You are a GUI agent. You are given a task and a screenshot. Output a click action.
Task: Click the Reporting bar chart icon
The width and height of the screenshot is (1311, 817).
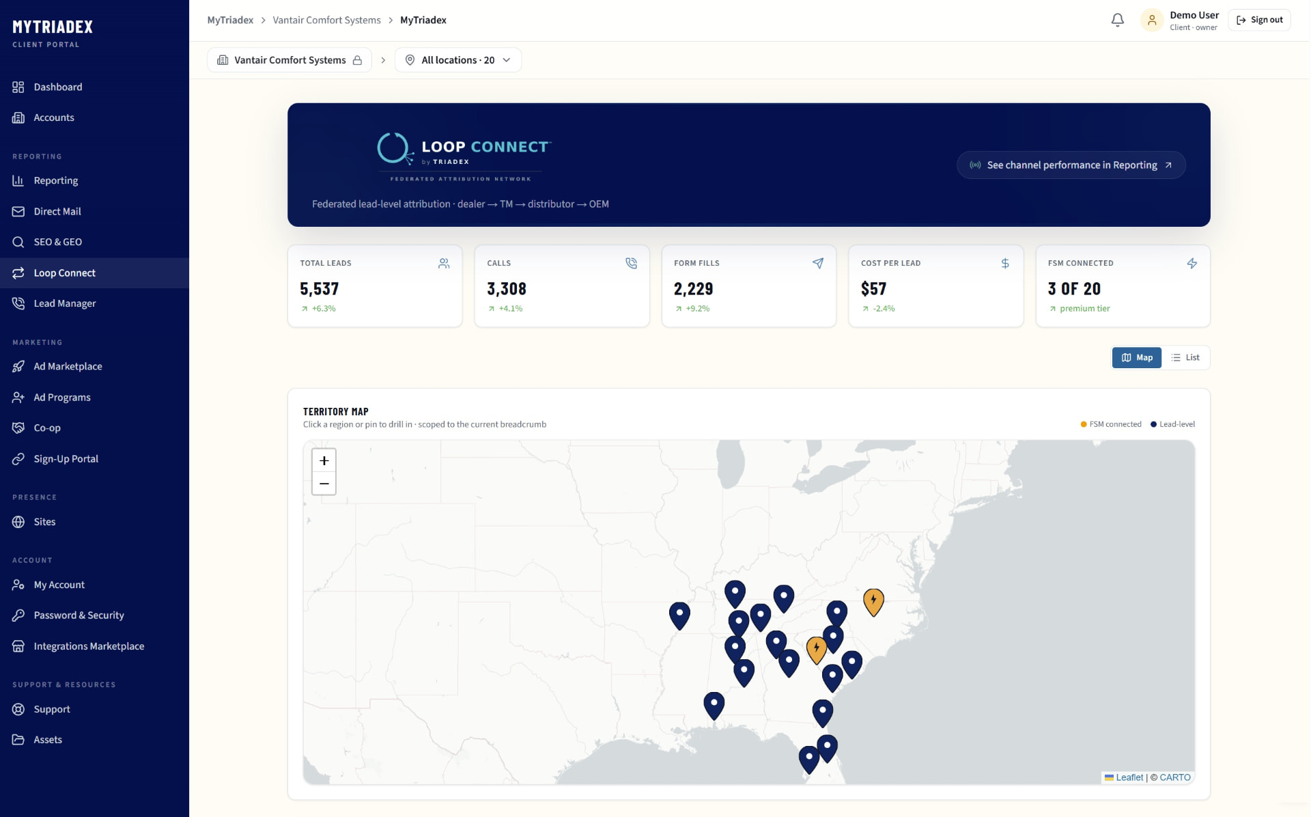[x=18, y=180]
